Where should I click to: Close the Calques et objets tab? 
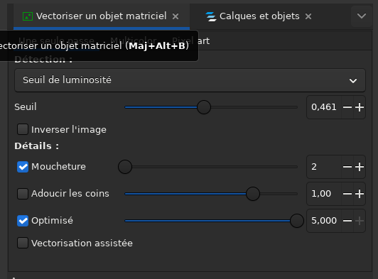tap(308, 16)
